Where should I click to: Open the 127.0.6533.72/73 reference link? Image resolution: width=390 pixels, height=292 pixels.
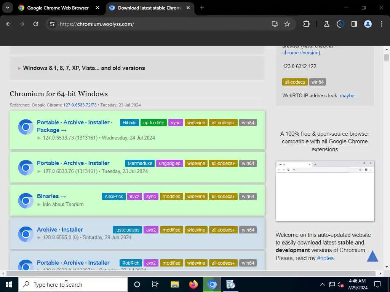coord(80,105)
